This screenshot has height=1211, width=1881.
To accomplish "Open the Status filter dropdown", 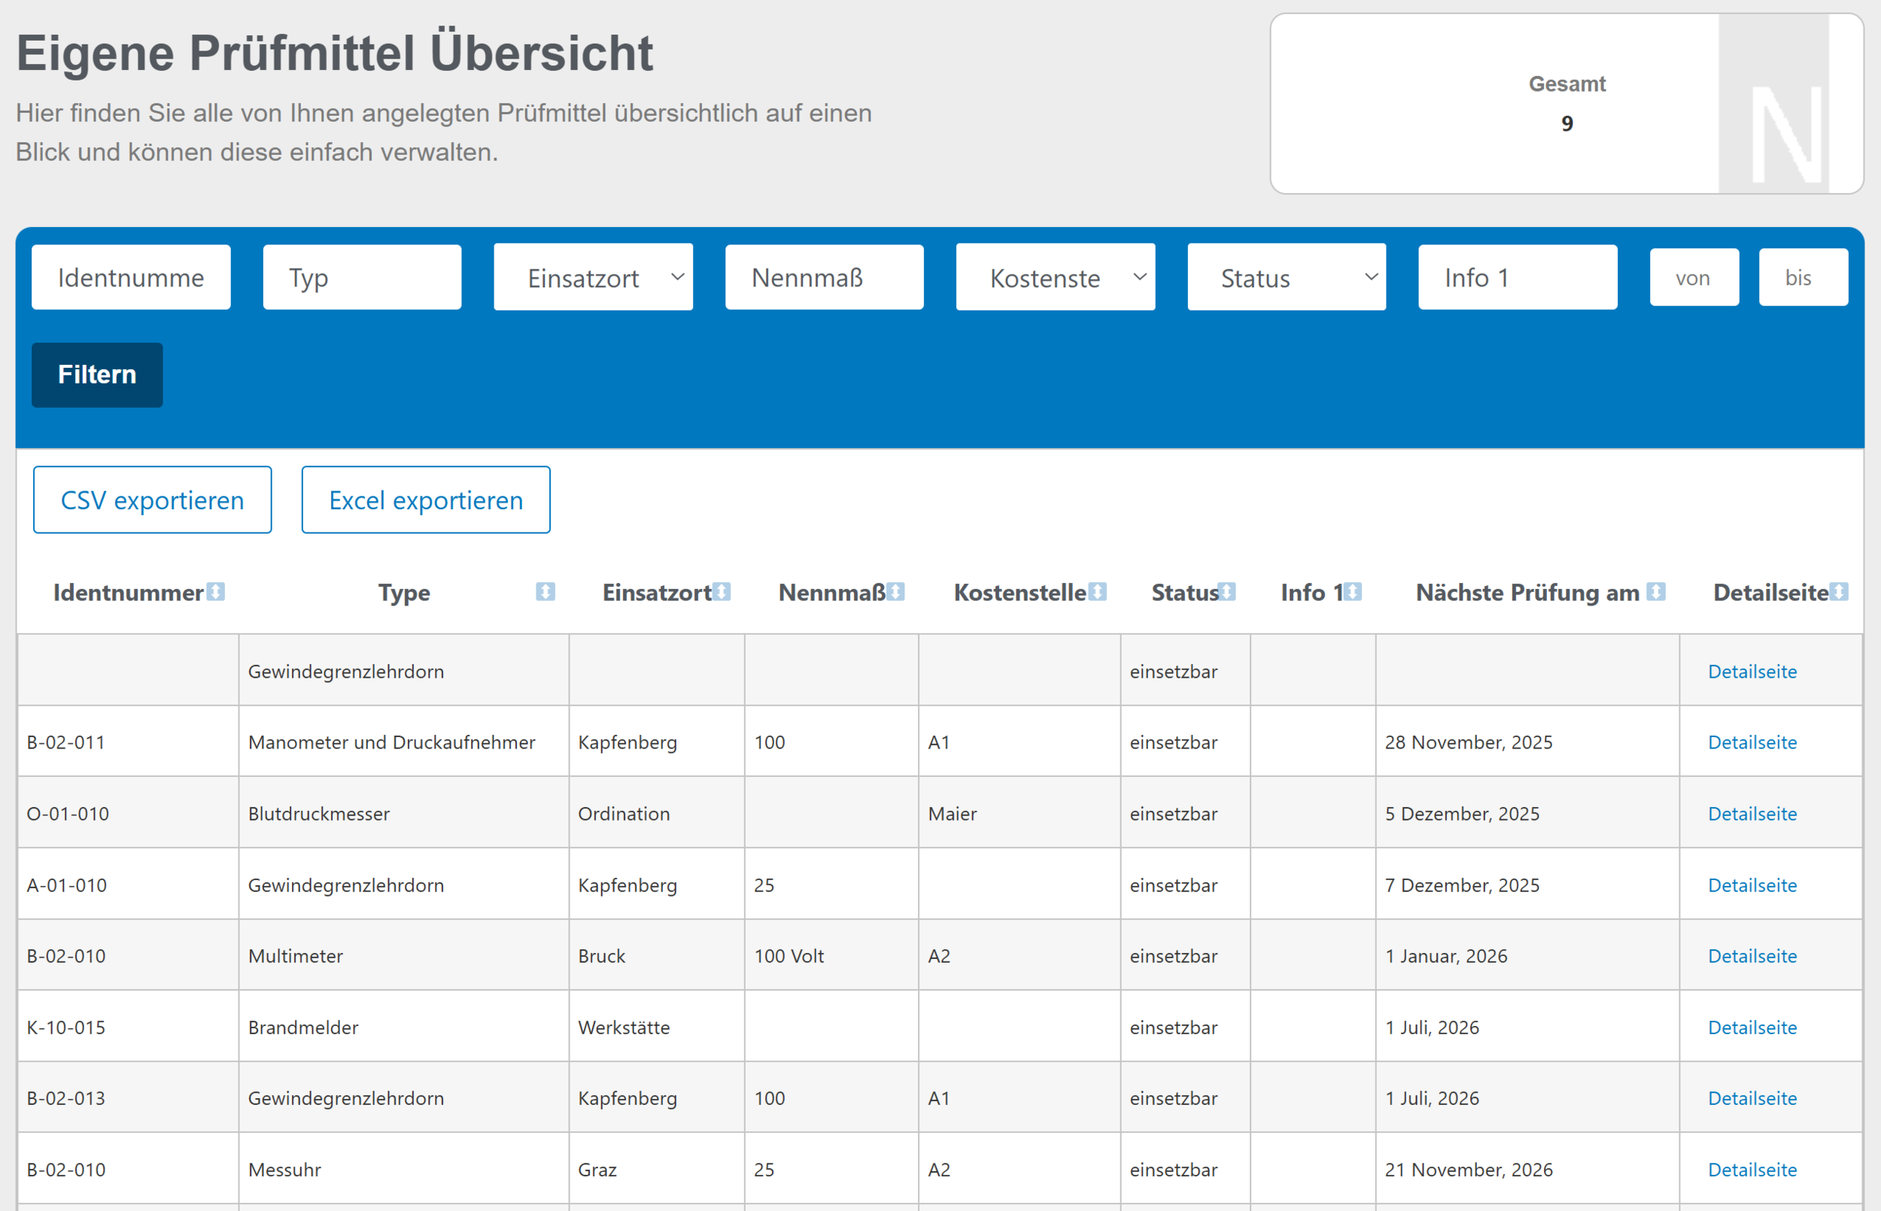I will pyautogui.click(x=1287, y=277).
